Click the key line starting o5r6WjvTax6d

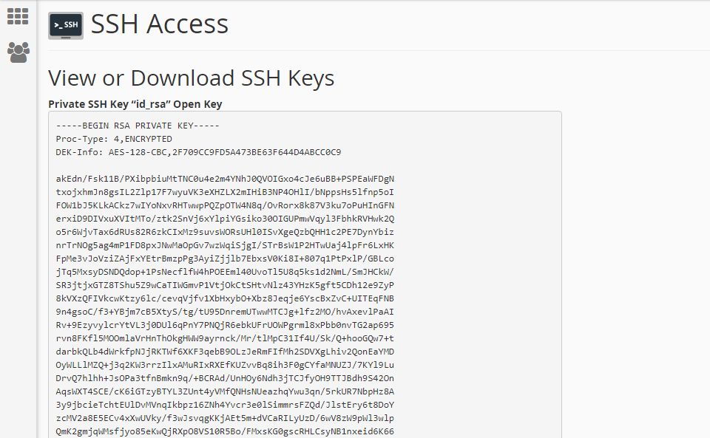225,232
